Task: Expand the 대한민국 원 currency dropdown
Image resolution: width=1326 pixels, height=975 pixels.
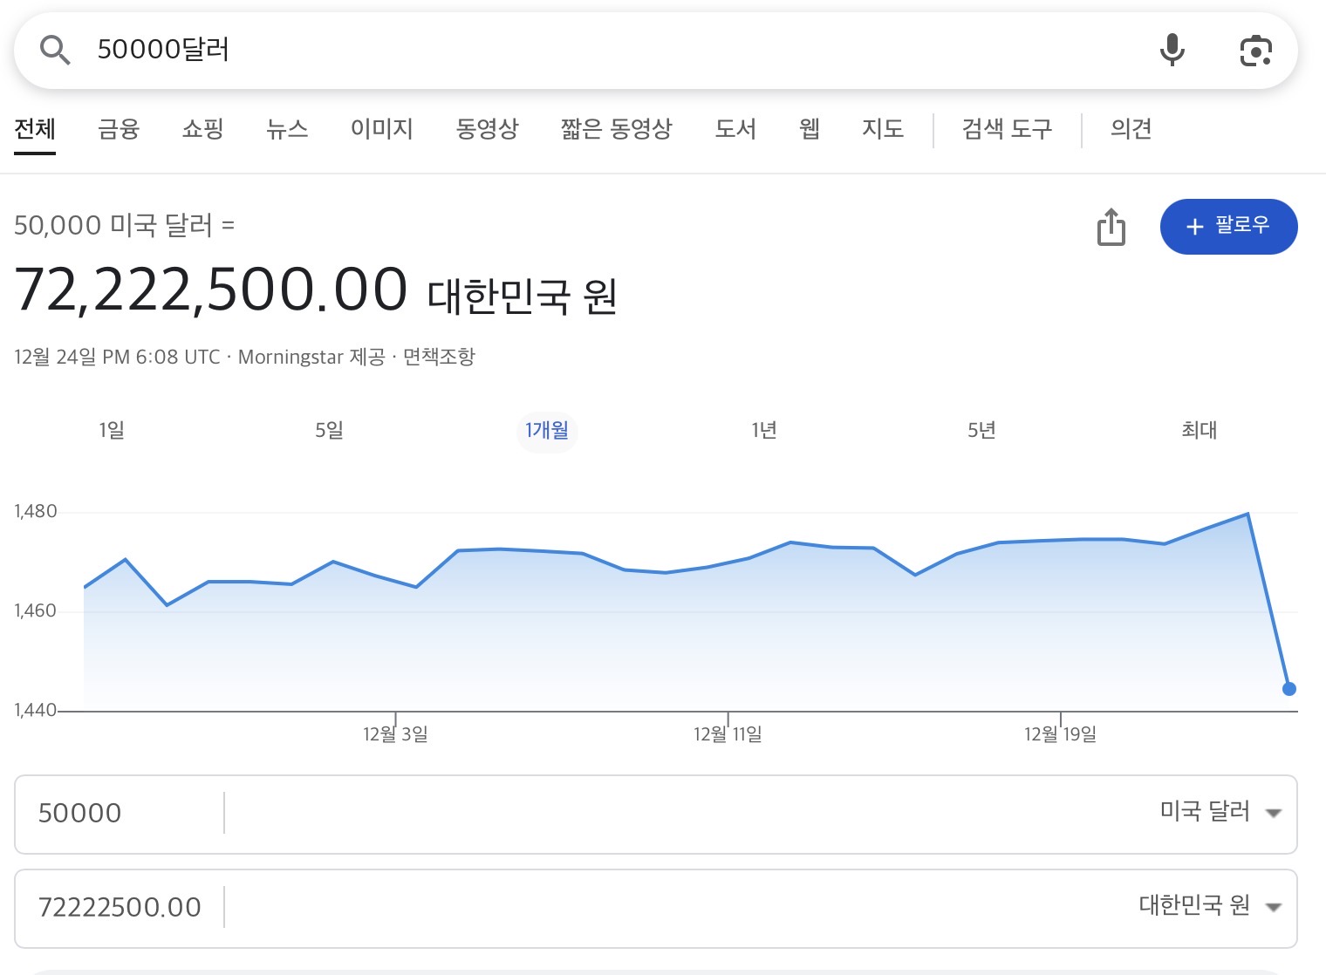Action: (1209, 906)
